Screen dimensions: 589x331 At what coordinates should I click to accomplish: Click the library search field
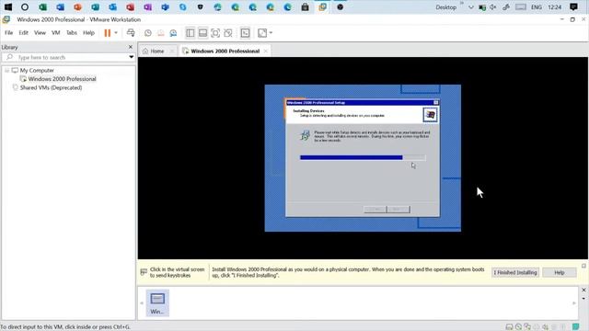[68, 57]
